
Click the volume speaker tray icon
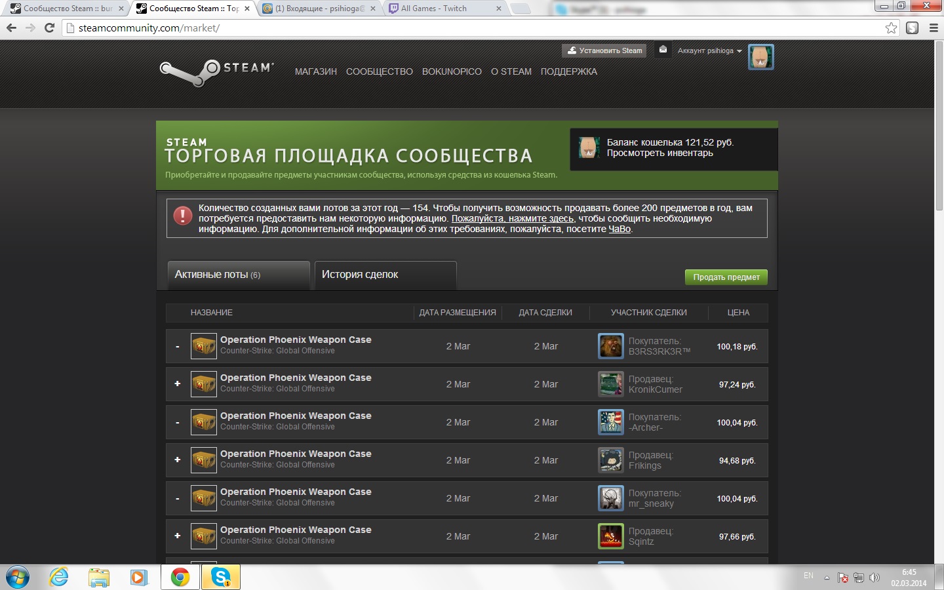[875, 578]
